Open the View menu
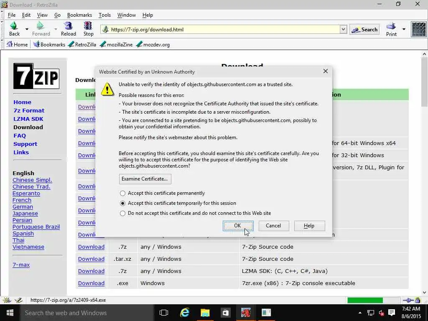The width and height of the screenshot is (428, 321). 42,15
